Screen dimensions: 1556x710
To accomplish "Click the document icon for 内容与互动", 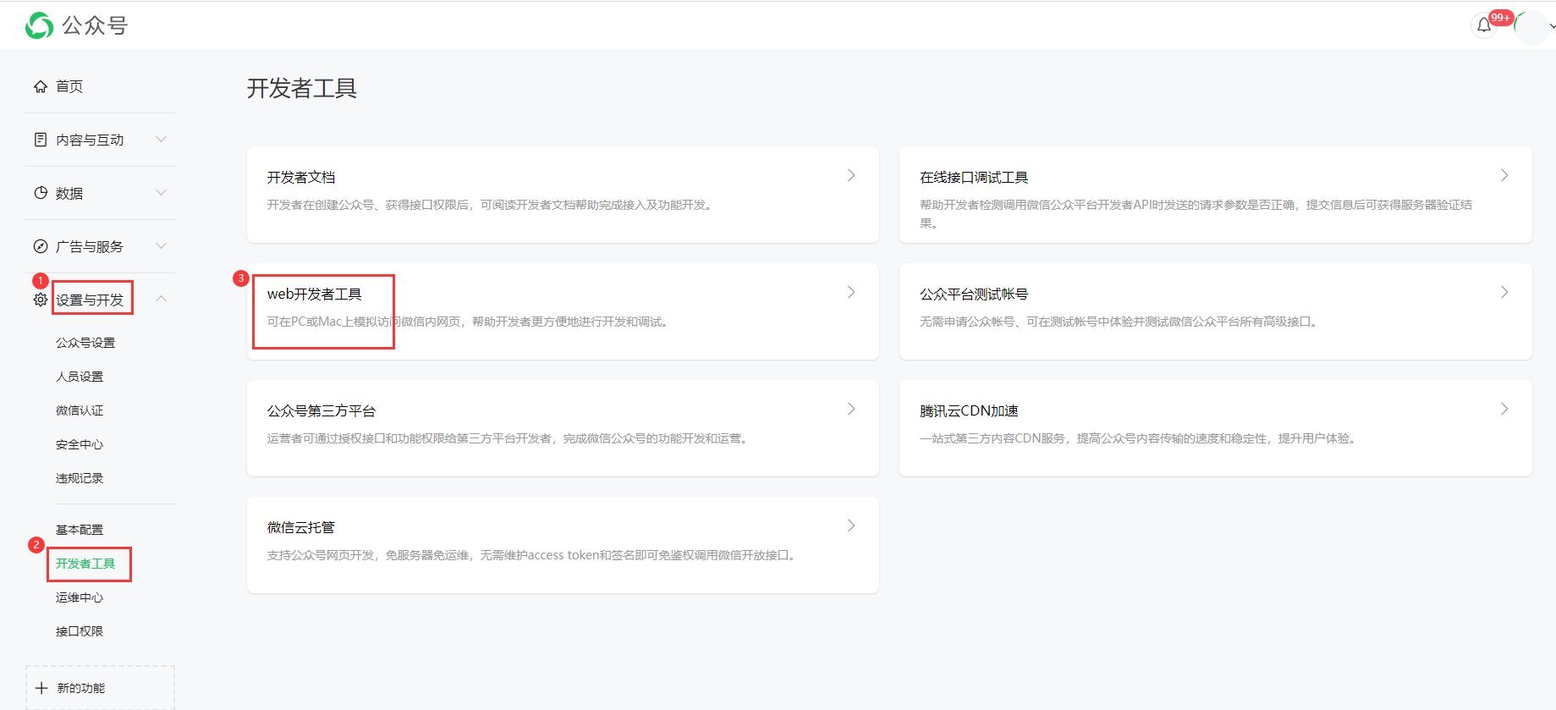I will [41, 140].
